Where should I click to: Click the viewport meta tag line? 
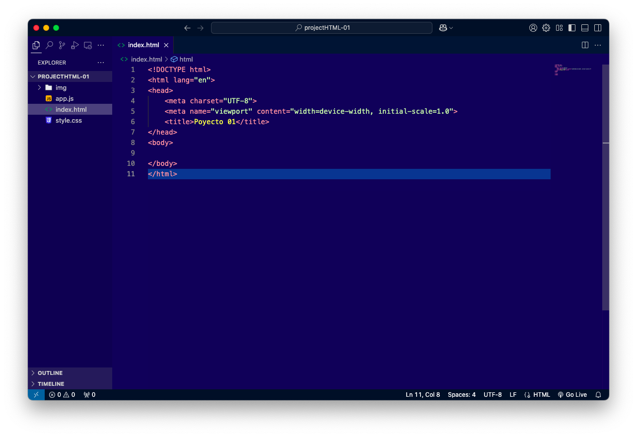tap(311, 111)
